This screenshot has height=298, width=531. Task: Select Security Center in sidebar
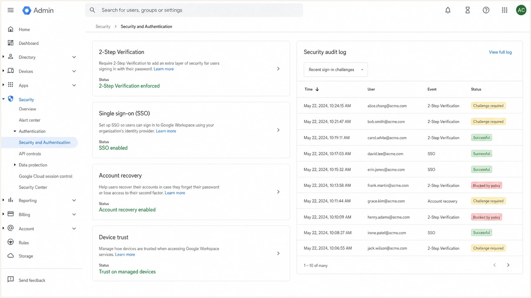tap(33, 187)
